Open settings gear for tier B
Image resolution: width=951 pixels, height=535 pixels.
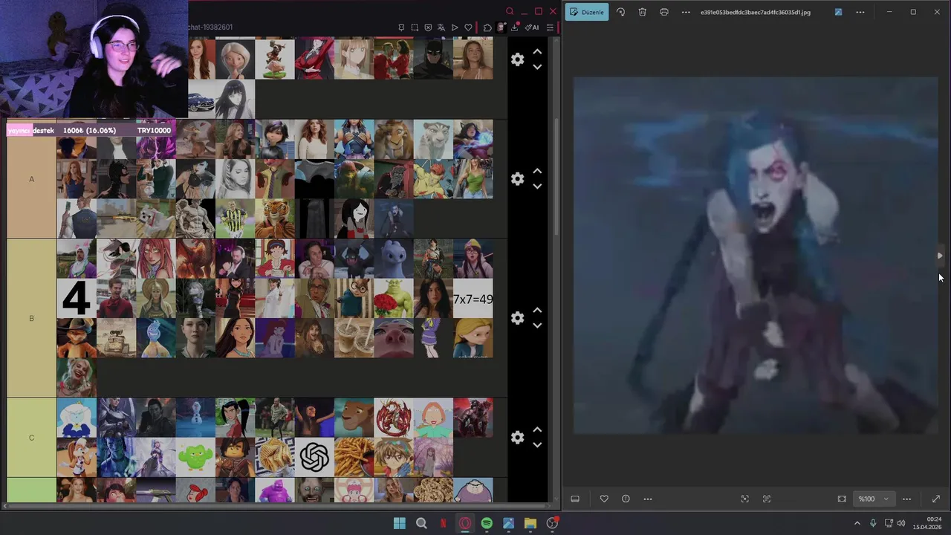[x=518, y=318]
